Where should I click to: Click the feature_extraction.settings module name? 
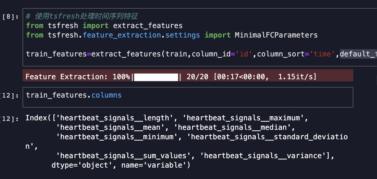(141, 35)
